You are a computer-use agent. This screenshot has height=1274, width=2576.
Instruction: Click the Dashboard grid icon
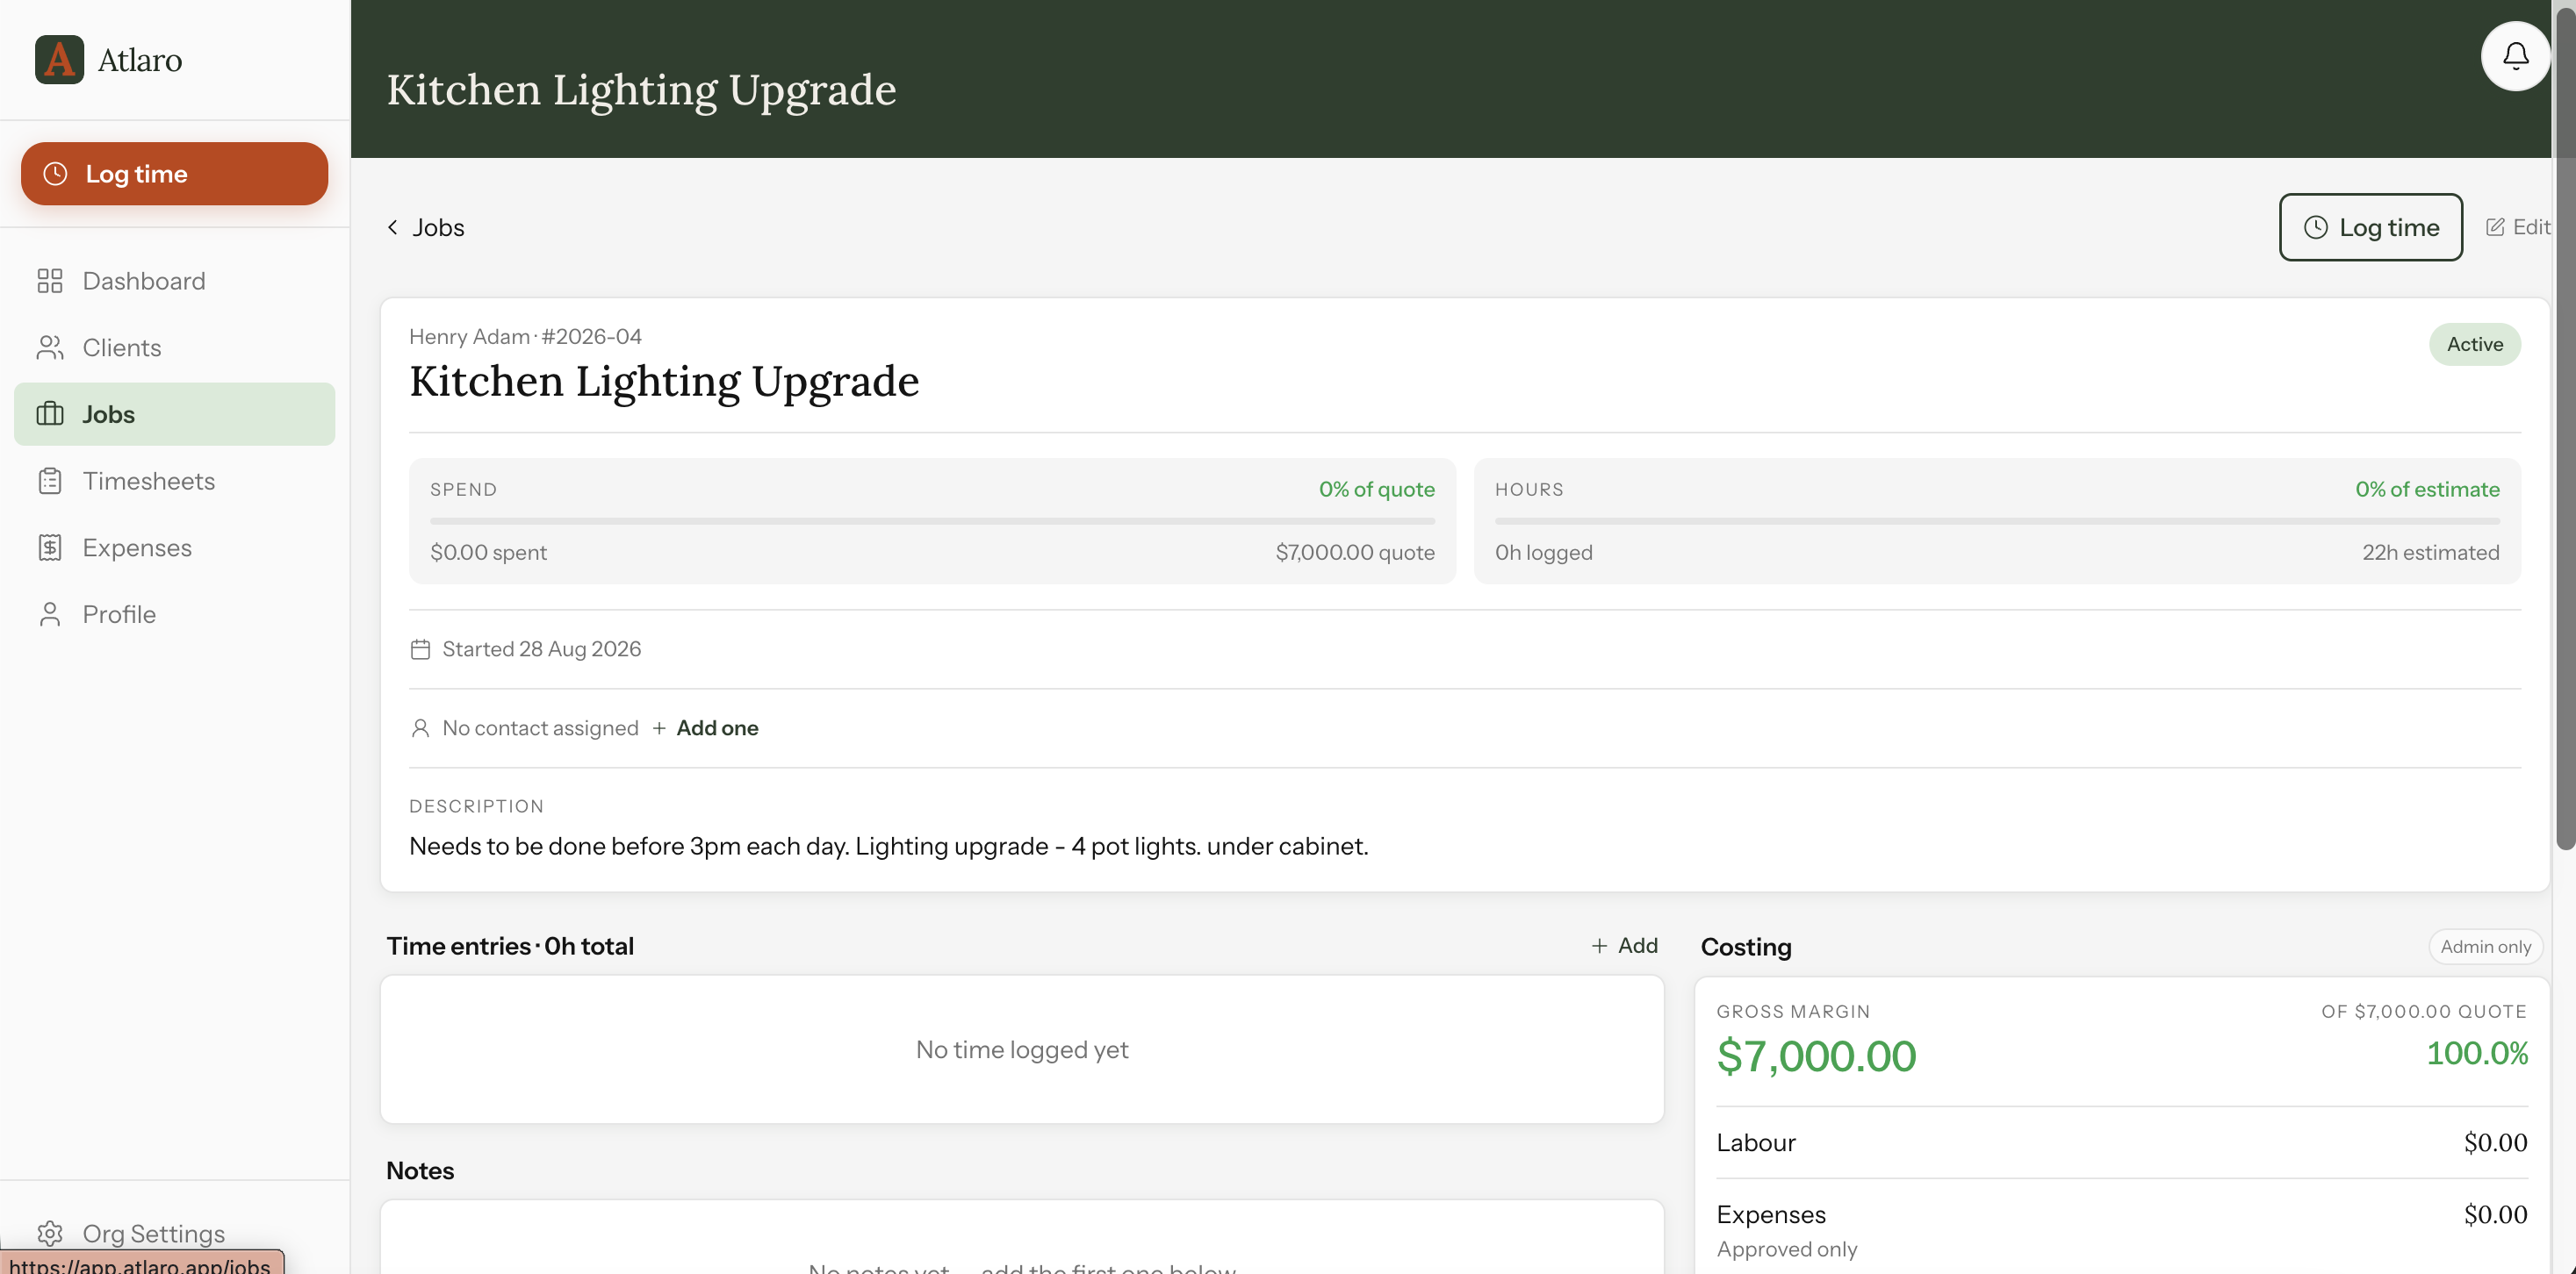(x=50, y=281)
